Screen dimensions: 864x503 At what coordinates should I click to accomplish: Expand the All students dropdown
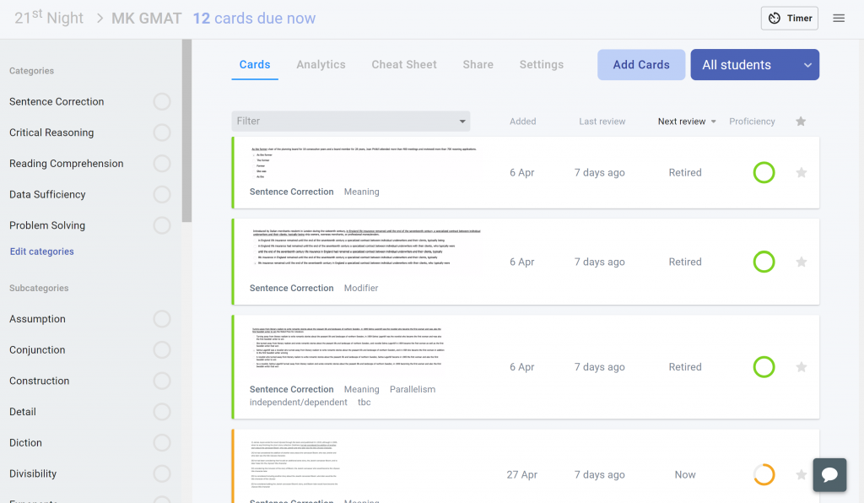click(x=754, y=64)
